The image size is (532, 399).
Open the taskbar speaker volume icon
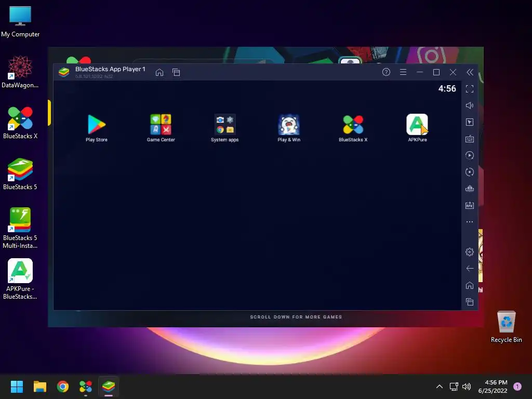click(467, 387)
